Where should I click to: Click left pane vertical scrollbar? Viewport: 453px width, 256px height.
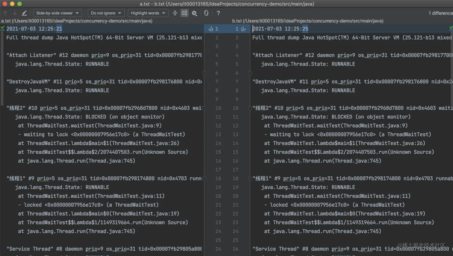(x=2, y=69)
